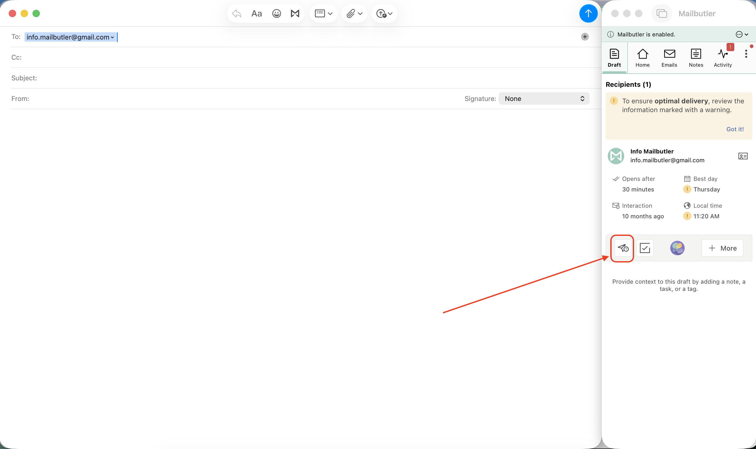Image resolution: width=756 pixels, height=449 pixels.
Task: Click the send later paper plane button
Action: point(623,248)
